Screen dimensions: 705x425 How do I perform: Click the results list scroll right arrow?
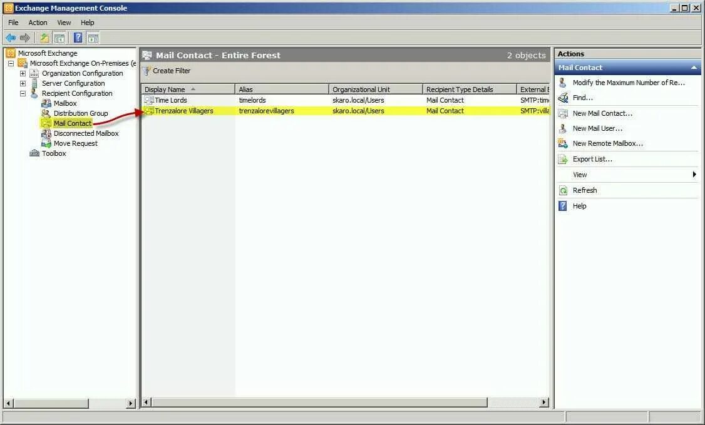click(x=544, y=402)
